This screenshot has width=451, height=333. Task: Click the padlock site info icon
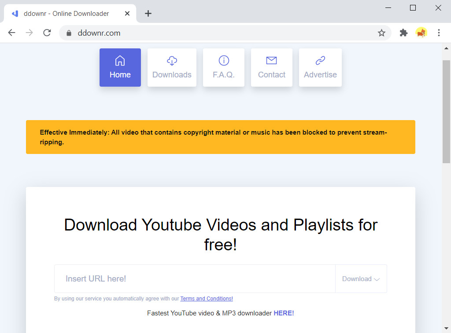point(69,33)
